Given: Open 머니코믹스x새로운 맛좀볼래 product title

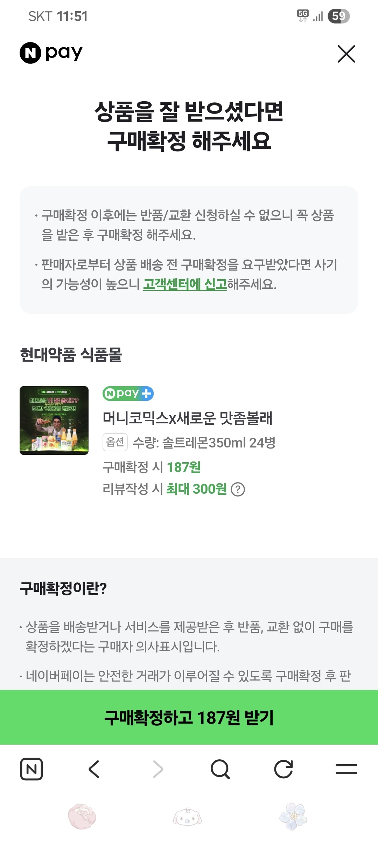Looking at the screenshot, I should pos(187,418).
